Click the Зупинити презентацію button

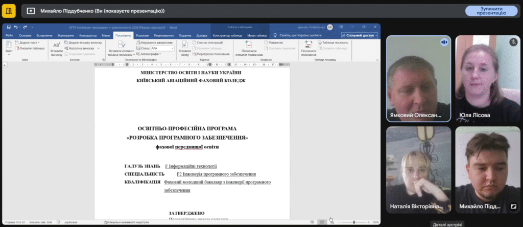pos(491,11)
